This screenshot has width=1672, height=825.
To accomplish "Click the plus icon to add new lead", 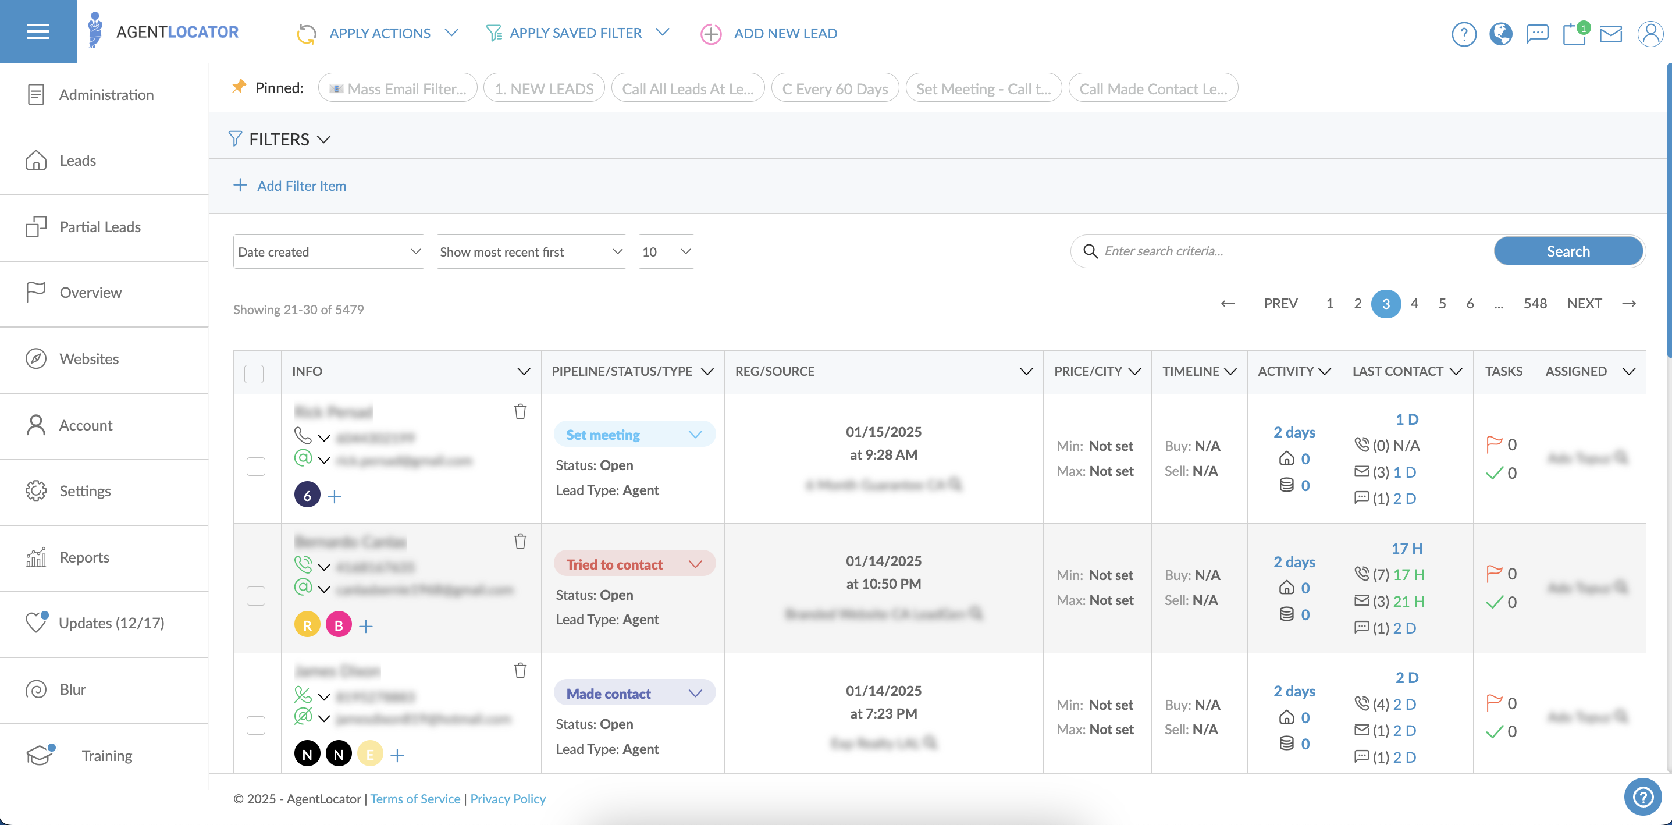I will [711, 34].
